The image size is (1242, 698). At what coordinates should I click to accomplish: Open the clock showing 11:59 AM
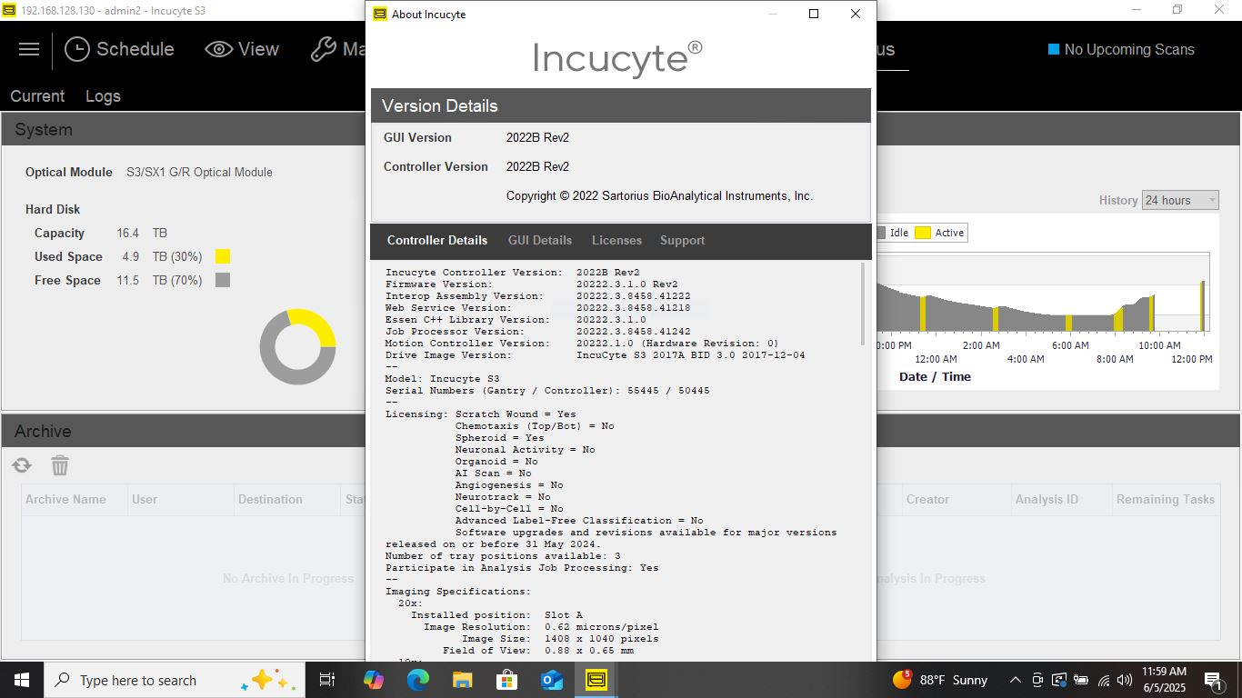(1164, 680)
